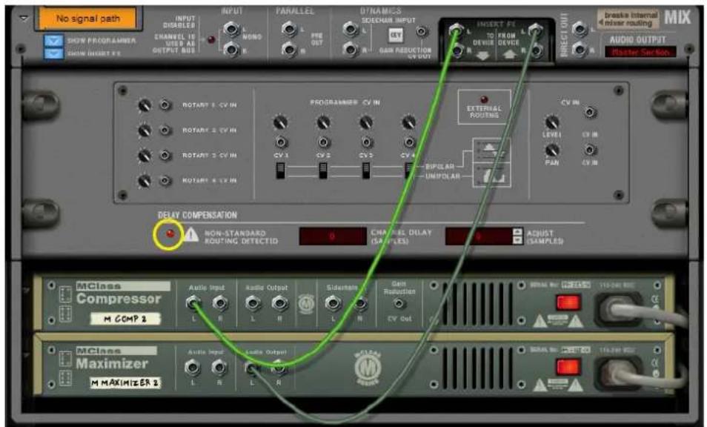Click the Direct Out R jack
The image size is (707, 427).
point(580,49)
